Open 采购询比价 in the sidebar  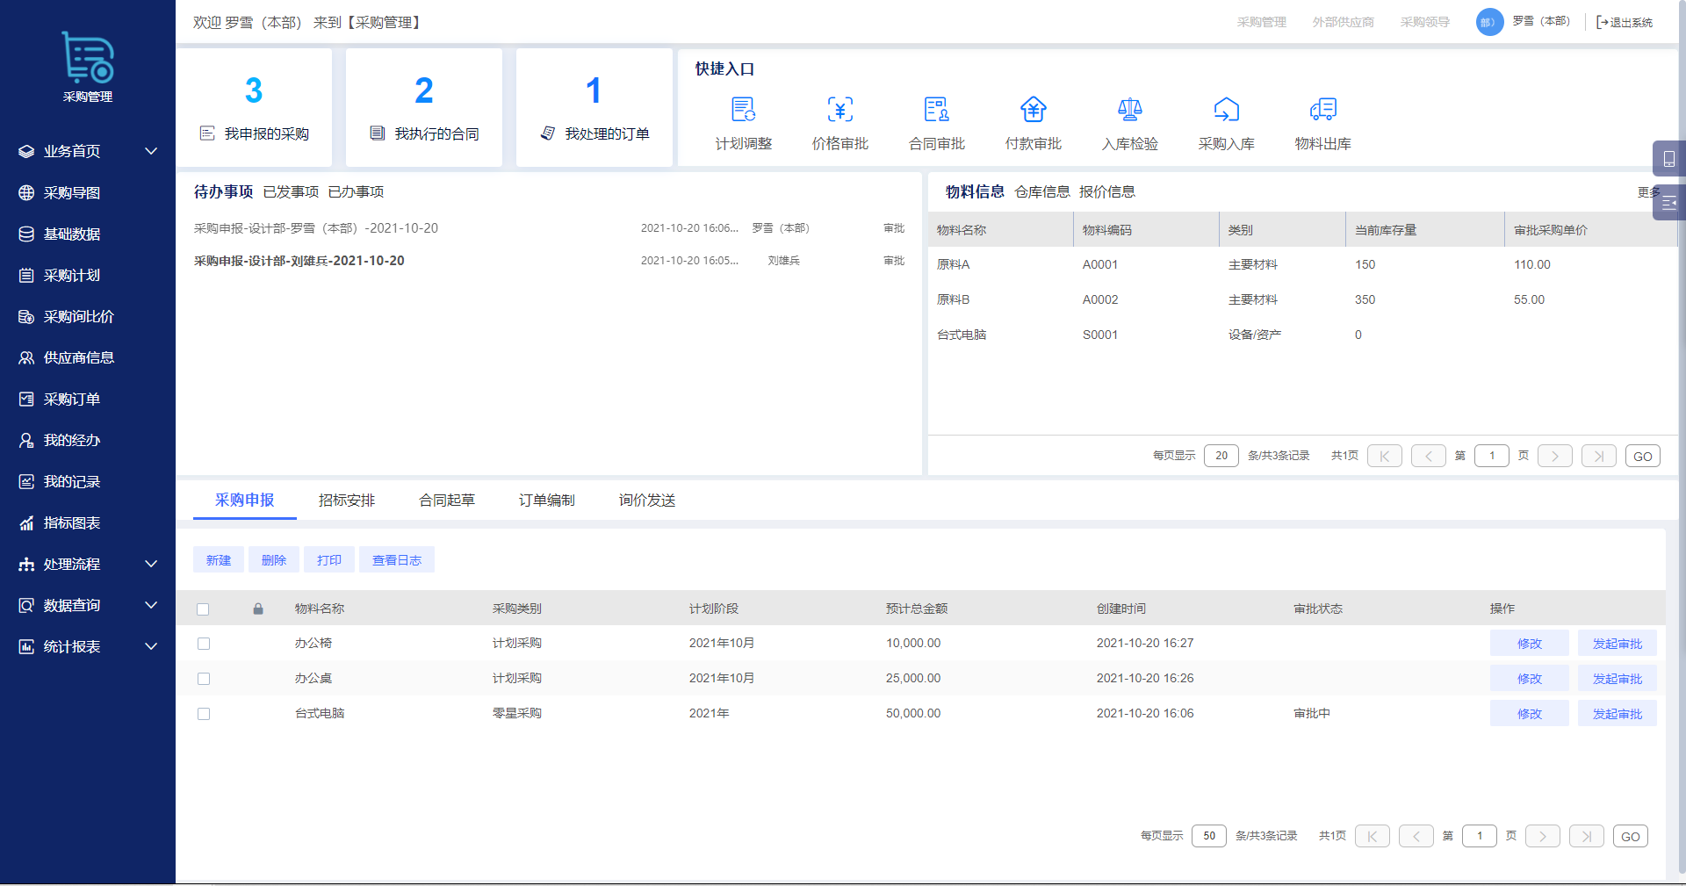tap(79, 316)
